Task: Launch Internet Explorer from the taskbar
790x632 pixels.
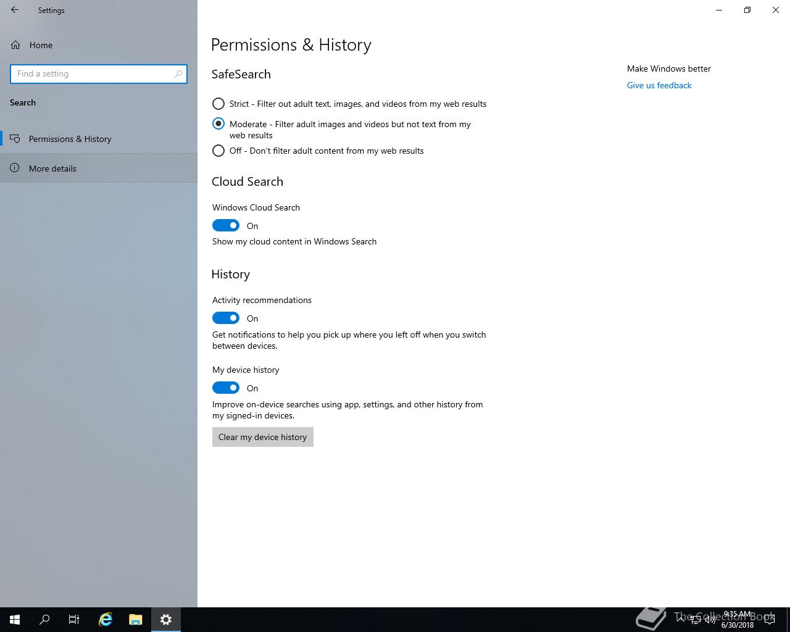Action: tap(106, 620)
